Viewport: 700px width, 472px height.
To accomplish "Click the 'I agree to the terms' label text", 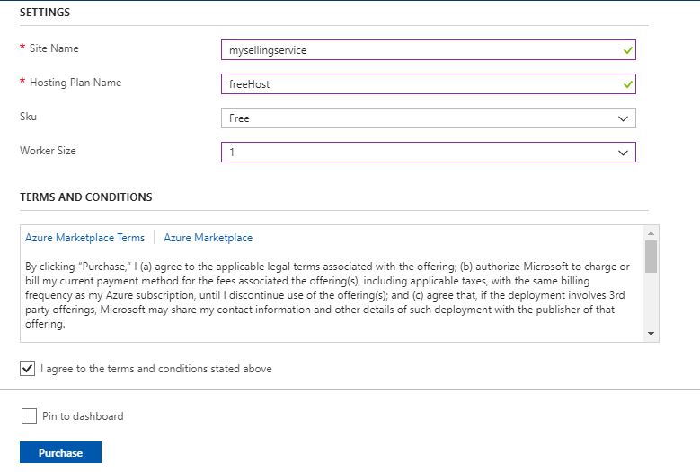I will (x=155, y=369).
